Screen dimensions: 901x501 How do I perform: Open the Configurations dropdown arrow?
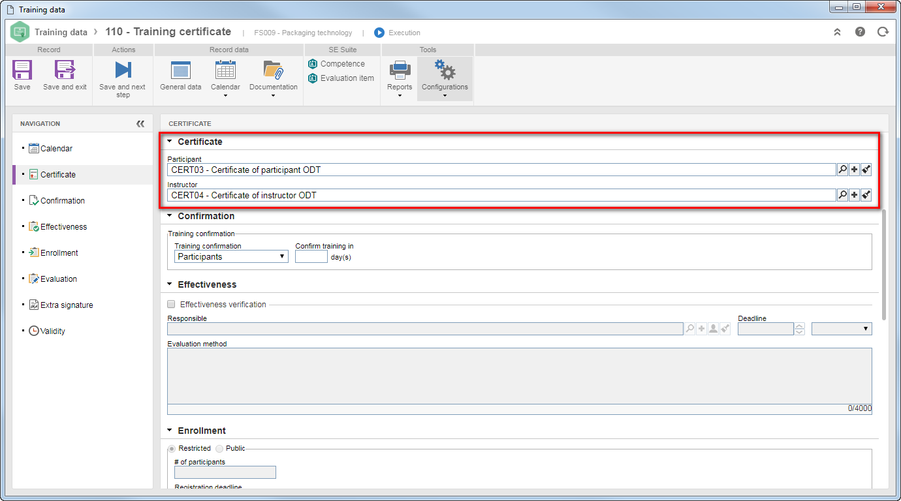pos(445,96)
